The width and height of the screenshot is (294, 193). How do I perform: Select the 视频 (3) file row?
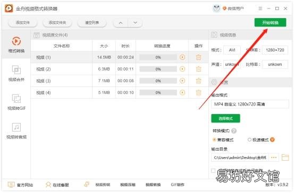click(x=120, y=81)
